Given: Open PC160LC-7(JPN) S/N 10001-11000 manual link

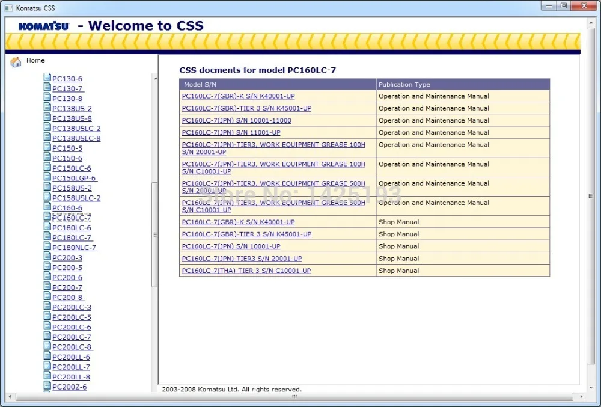Looking at the screenshot, I should (x=236, y=121).
